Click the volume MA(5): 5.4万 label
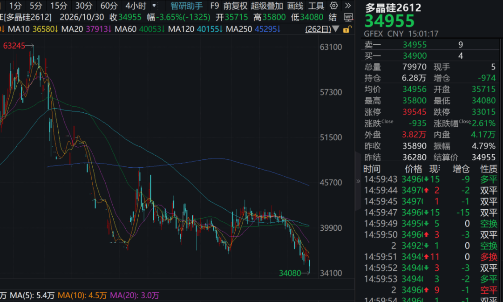503x302 pixels. (x=32, y=295)
